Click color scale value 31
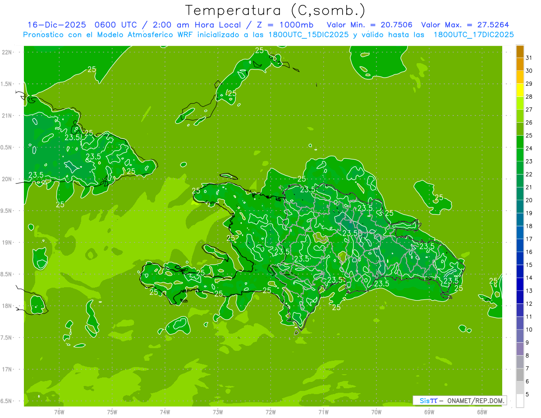 pyautogui.click(x=529, y=58)
